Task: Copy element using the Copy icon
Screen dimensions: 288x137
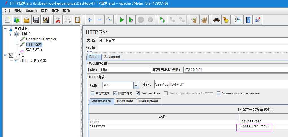Action: (68, 20)
